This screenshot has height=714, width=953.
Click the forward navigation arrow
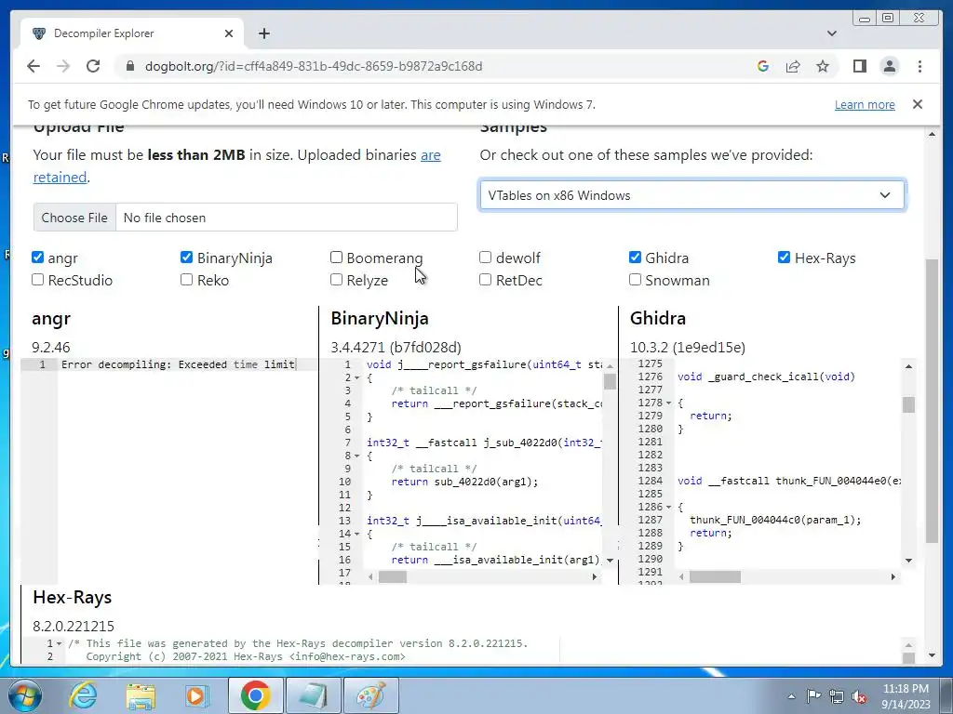coord(63,66)
